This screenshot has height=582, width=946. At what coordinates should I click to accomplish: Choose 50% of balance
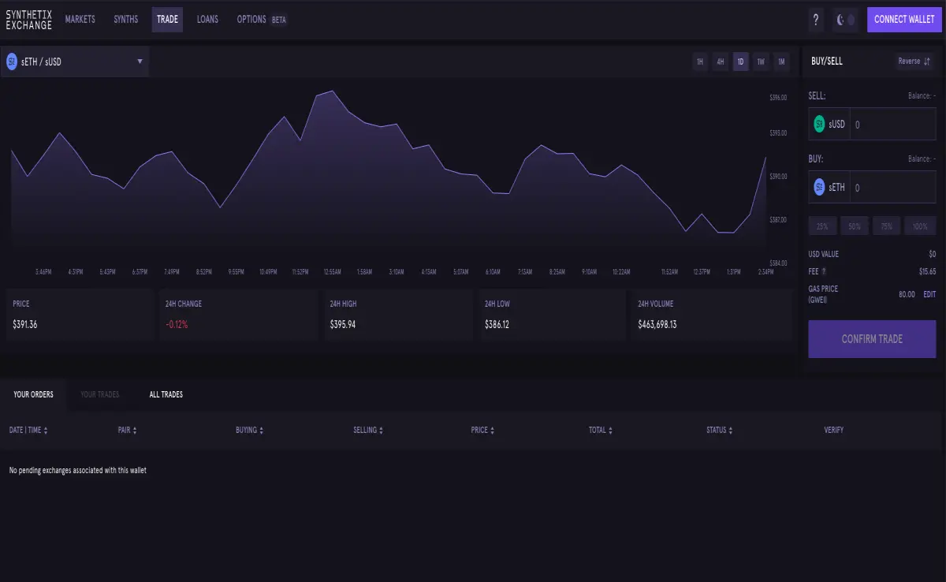(x=855, y=226)
